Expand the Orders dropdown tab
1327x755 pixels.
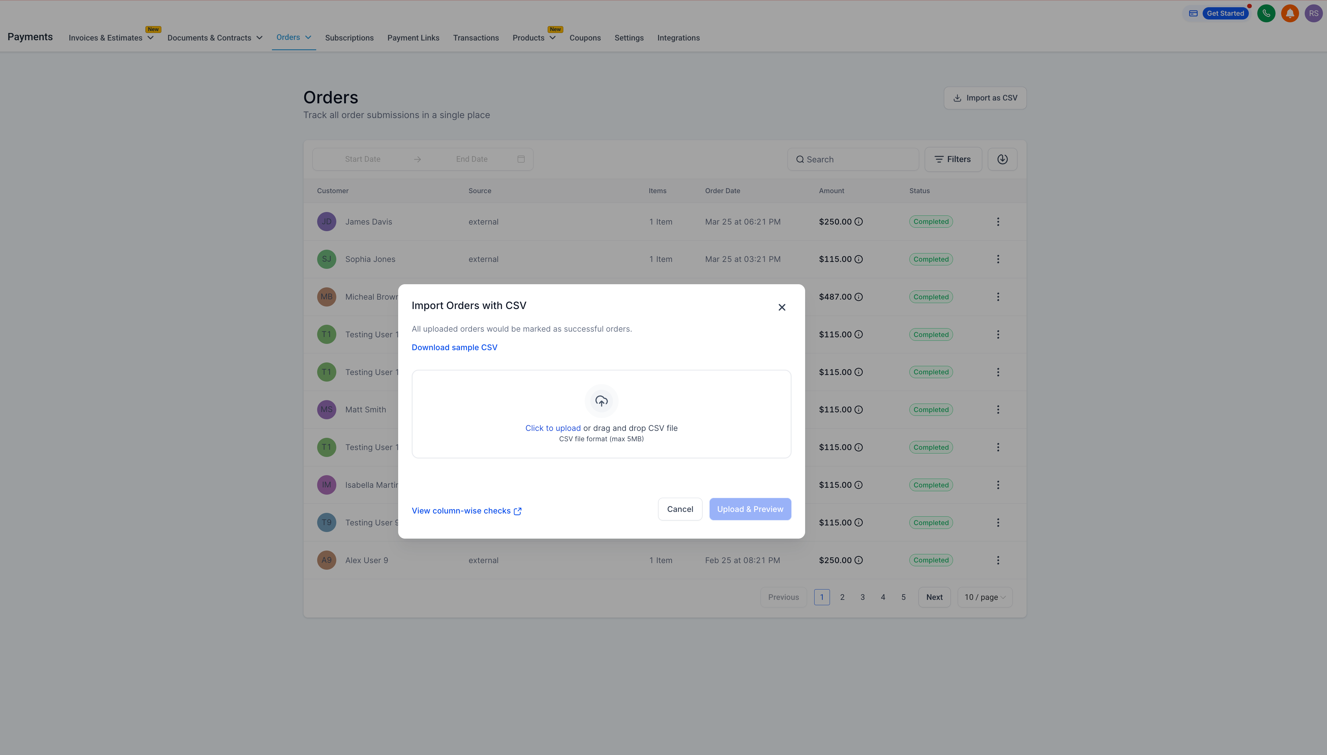[293, 37]
